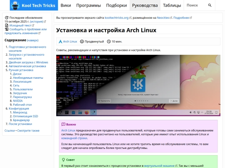The height and width of the screenshot is (168, 225).
Task: Jump to Необходимые пакеты subsection
Action: [x=28, y=78]
